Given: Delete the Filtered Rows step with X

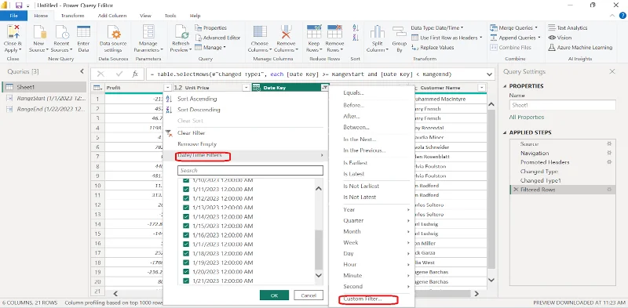Looking at the screenshot, I should click(x=516, y=190).
